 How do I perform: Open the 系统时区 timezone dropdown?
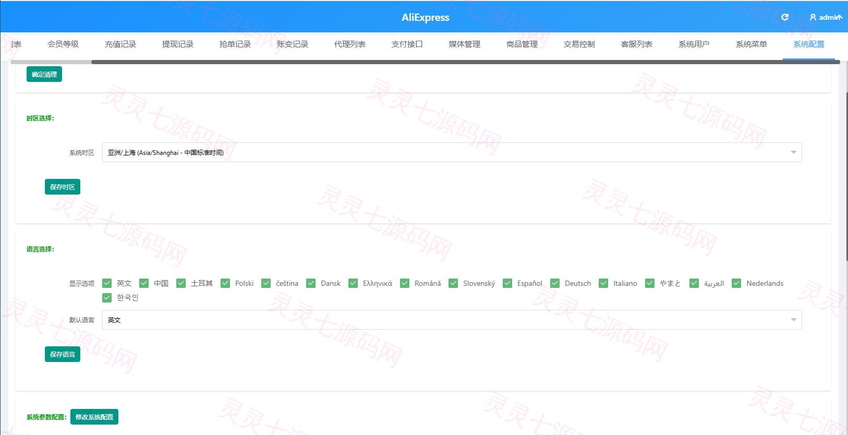point(452,152)
